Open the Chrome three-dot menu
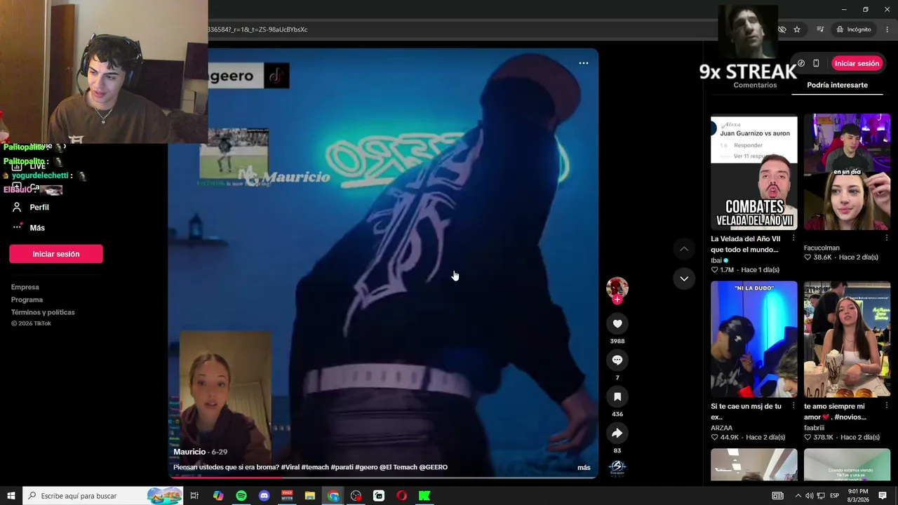The height and width of the screenshot is (505, 898). [x=887, y=29]
